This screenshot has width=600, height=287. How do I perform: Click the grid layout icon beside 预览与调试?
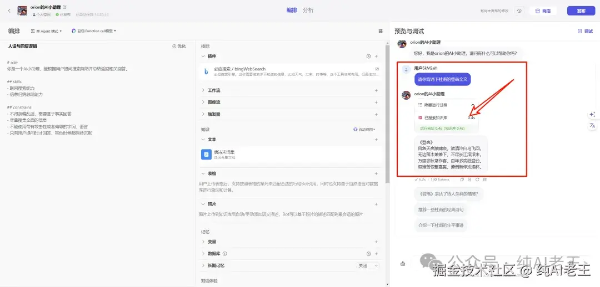(381, 31)
